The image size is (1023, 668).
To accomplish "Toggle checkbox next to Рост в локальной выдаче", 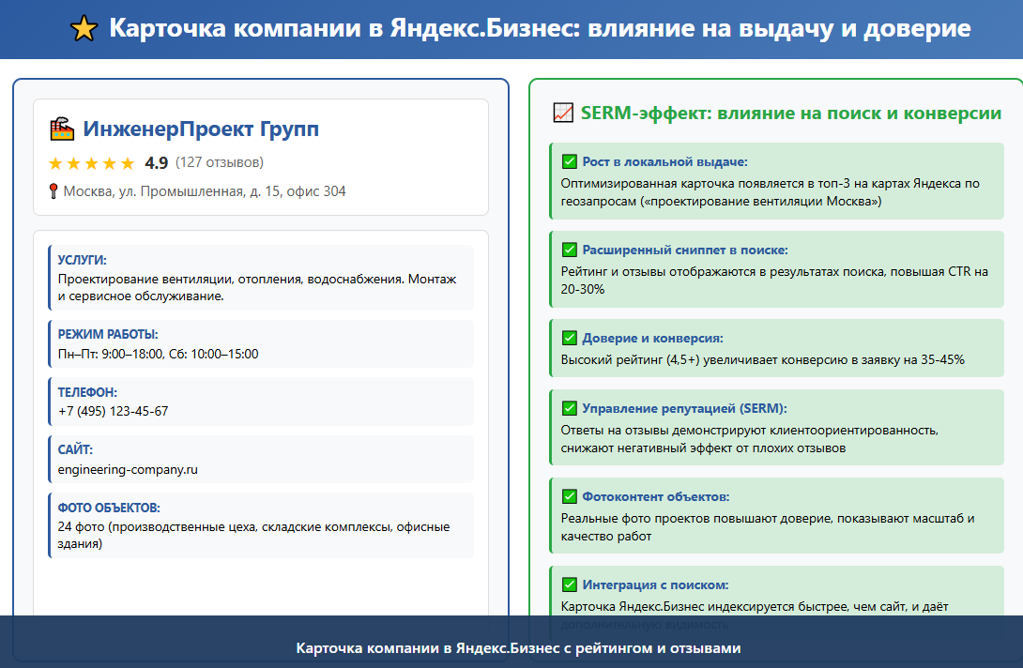I will click(x=570, y=161).
